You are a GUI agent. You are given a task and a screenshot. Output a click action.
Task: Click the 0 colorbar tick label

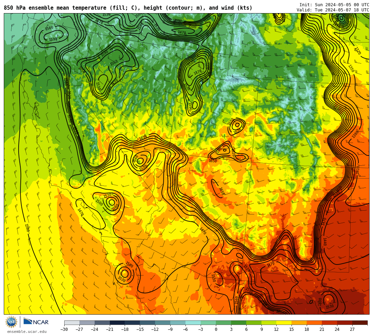point(216,329)
